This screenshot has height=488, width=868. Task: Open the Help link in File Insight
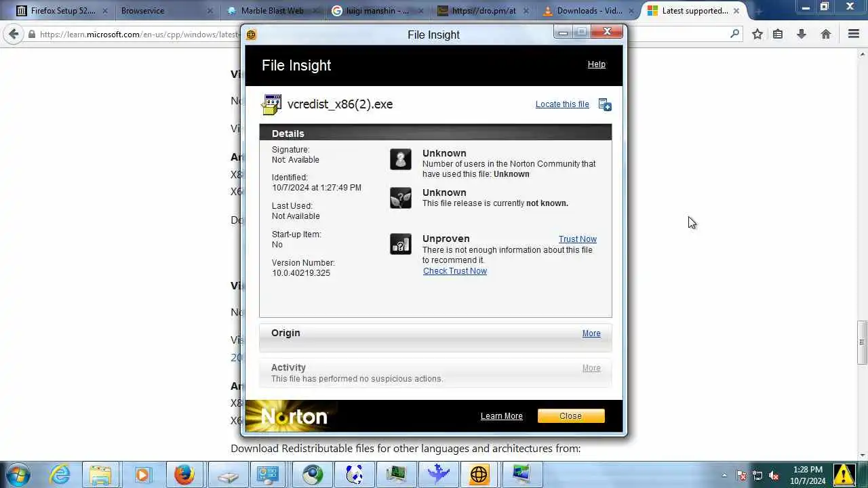tap(597, 64)
